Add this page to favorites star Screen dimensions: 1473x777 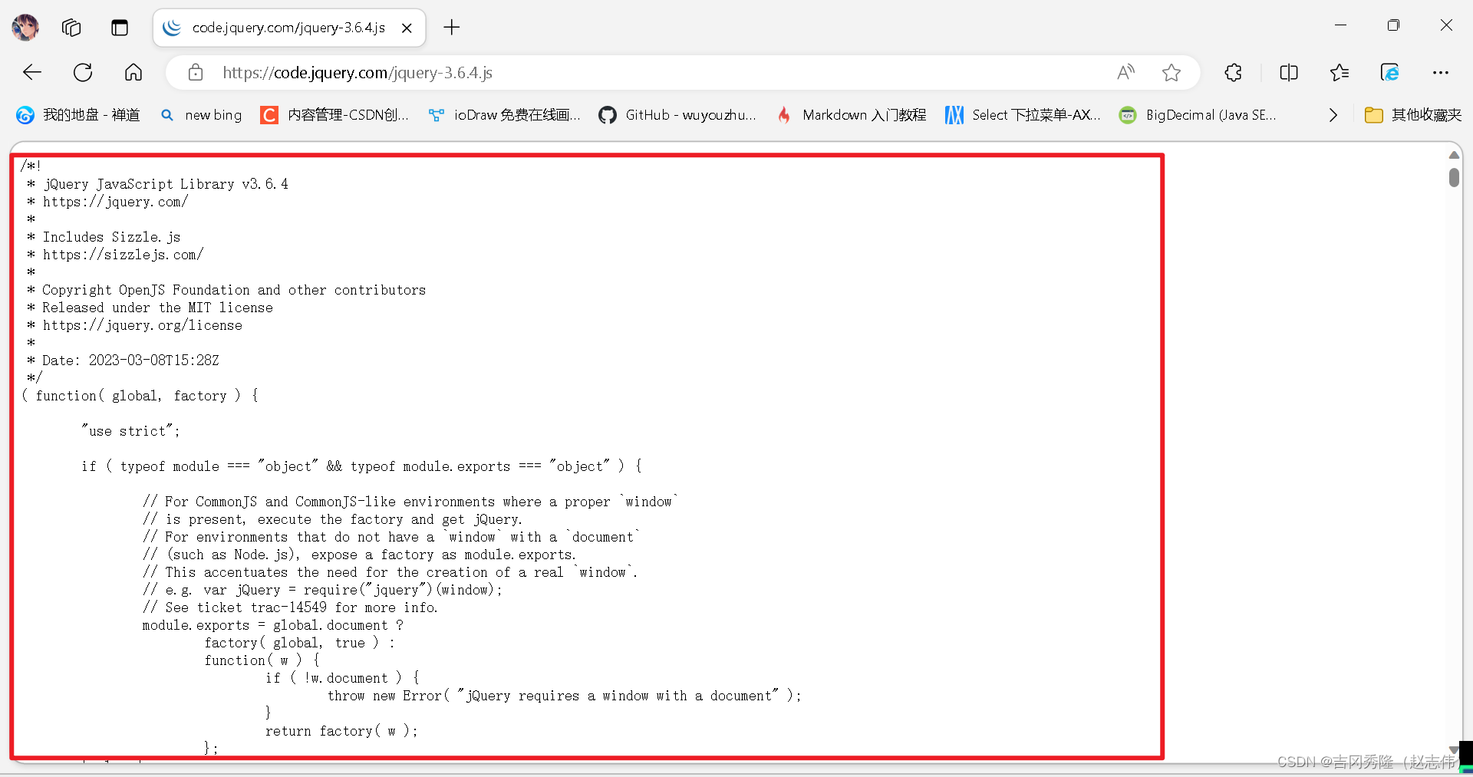click(x=1171, y=72)
